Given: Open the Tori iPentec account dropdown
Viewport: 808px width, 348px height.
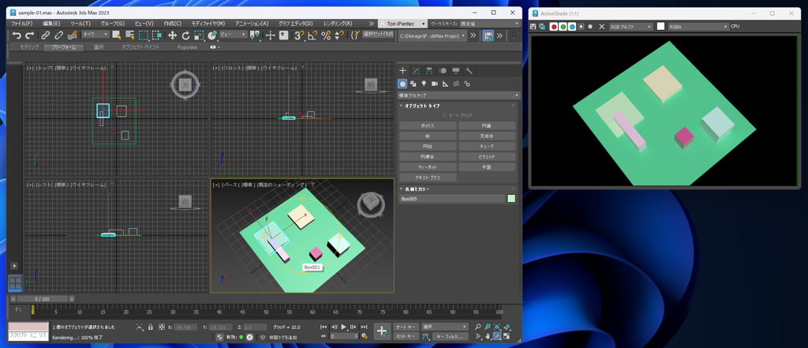Looking at the screenshot, I should 402,24.
